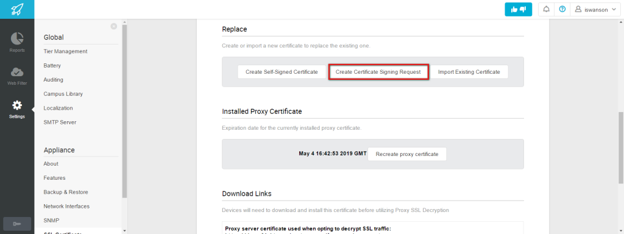
Task: Click 'Proxy server certificate used when opting' text
Action: coord(308,229)
